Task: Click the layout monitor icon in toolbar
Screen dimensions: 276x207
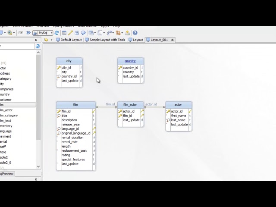Action: point(1,33)
